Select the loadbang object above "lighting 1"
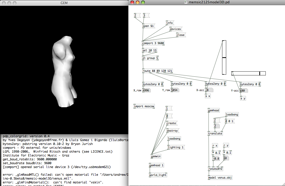Screen dimensions: 285x186 [174, 139]
